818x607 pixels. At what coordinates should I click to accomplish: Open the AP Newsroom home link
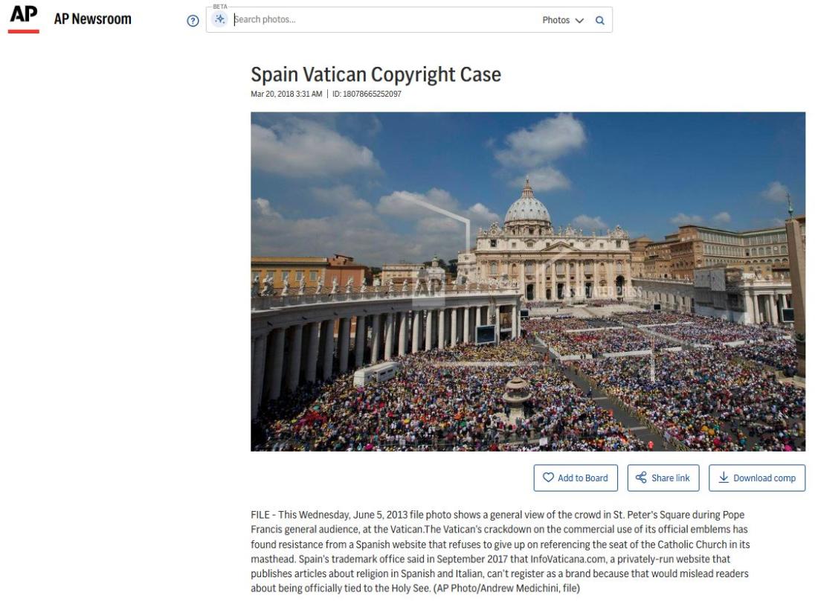coord(93,19)
